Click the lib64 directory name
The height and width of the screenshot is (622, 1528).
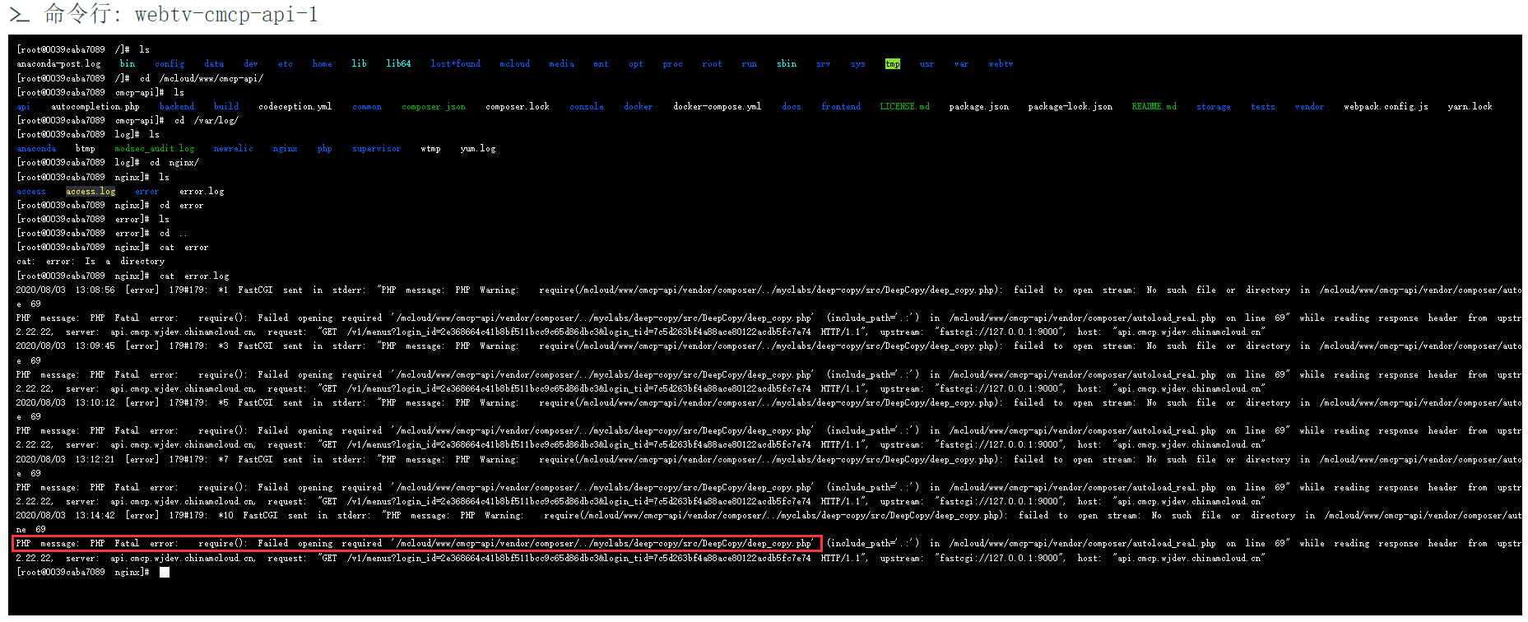tap(398, 63)
